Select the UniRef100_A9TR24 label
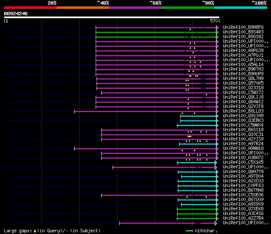 coord(243,144)
